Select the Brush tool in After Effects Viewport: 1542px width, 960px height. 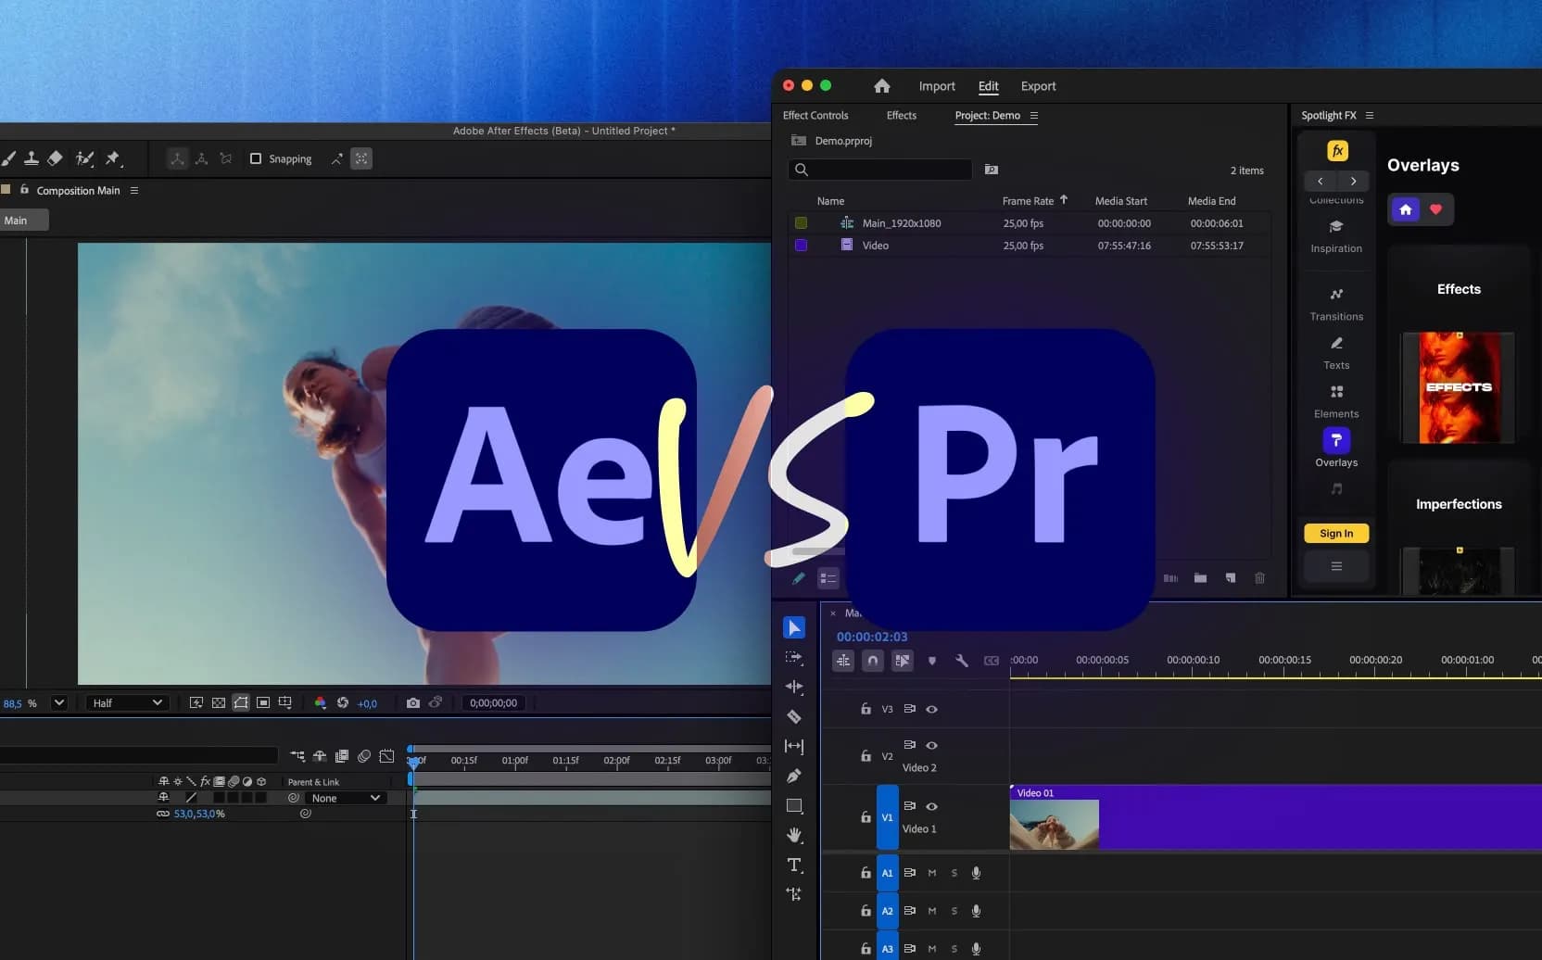click(8, 158)
